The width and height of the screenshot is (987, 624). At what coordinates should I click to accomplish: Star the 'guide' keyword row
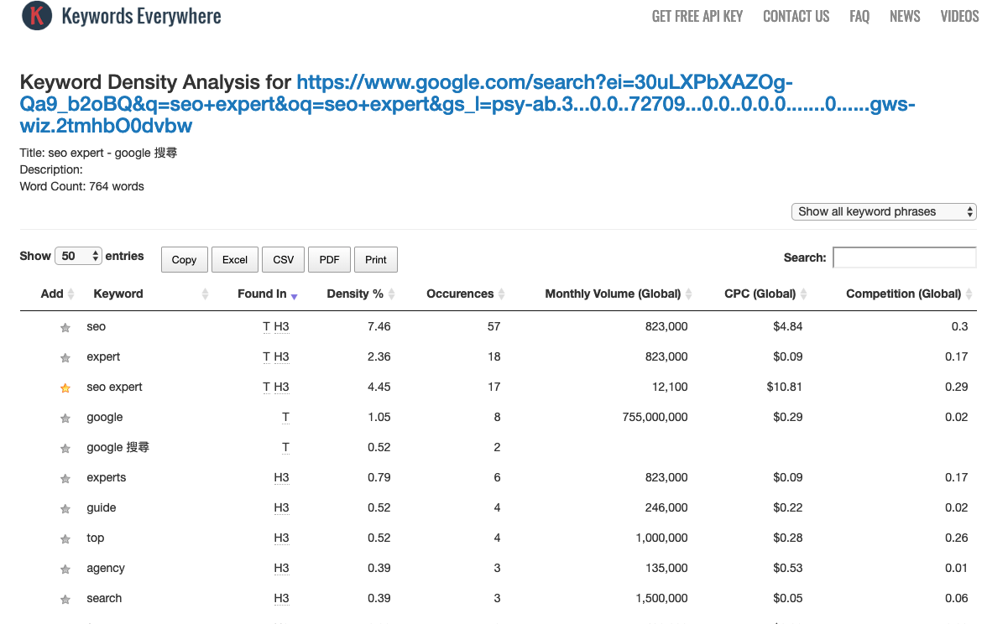point(65,508)
